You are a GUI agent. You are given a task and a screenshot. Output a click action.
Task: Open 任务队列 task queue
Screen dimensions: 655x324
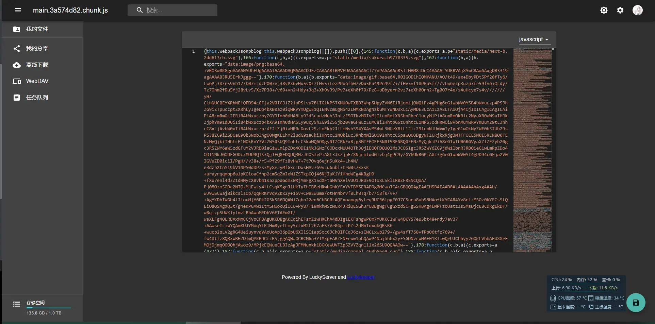pyautogui.click(x=43, y=97)
